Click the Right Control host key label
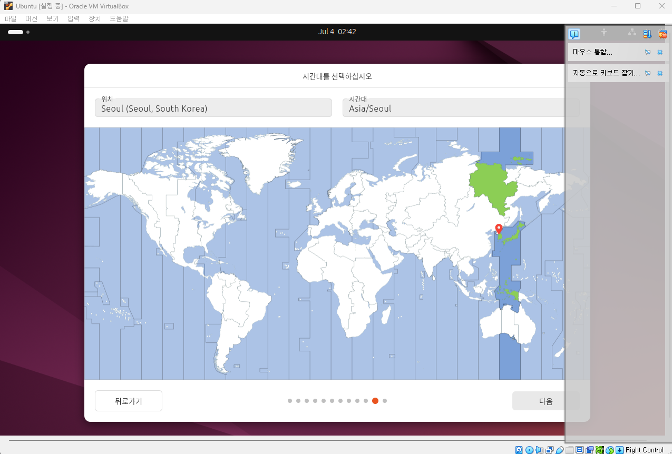This screenshot has width=672, height=454. [645, 450]
